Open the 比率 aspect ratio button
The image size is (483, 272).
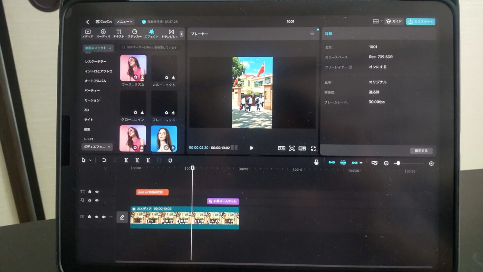pos(302,148)
